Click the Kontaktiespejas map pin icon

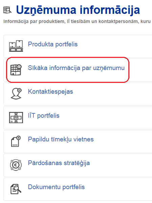click(x=16, y=94)
